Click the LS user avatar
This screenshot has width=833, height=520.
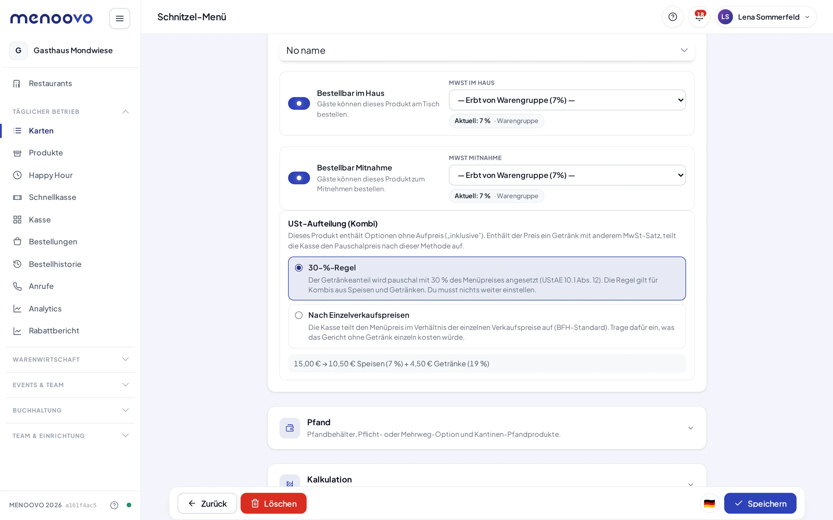coord(725,17)
